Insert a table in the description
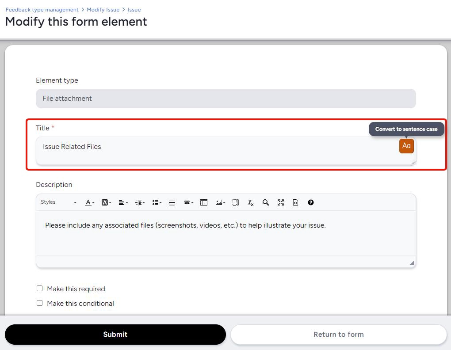The image size is (451, 350). (204, 202)
